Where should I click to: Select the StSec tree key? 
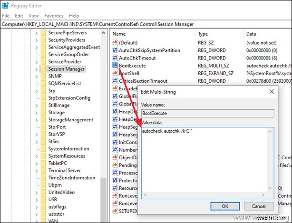(x=54, y=142)
